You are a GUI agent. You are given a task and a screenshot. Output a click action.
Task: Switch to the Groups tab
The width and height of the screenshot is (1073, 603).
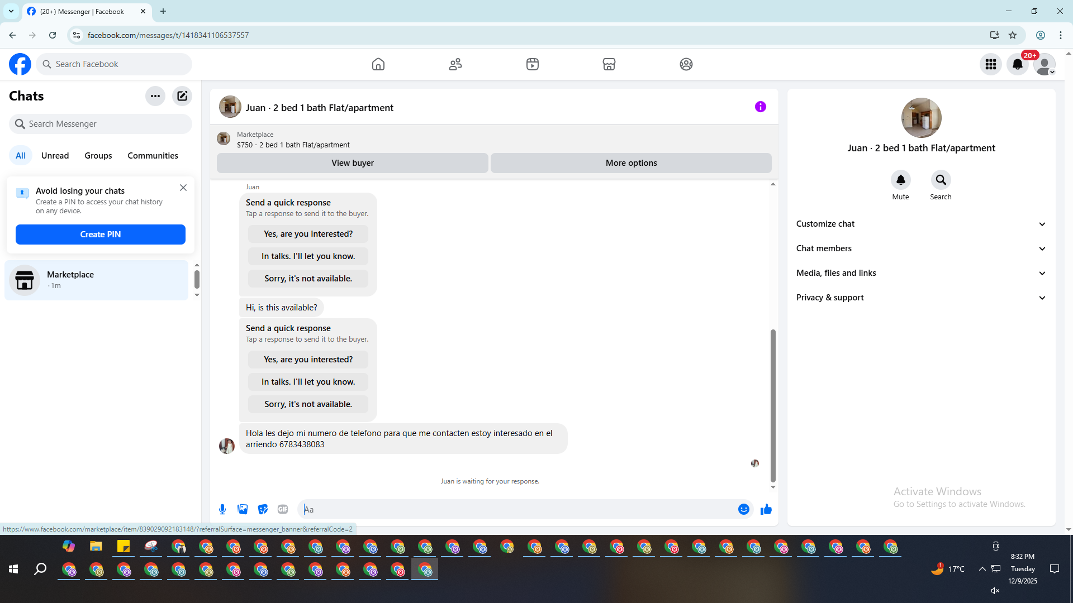point(98,156)
